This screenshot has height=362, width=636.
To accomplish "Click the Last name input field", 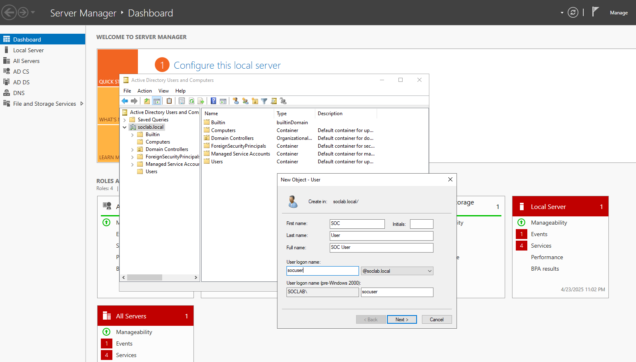I will tap(382, 236).
